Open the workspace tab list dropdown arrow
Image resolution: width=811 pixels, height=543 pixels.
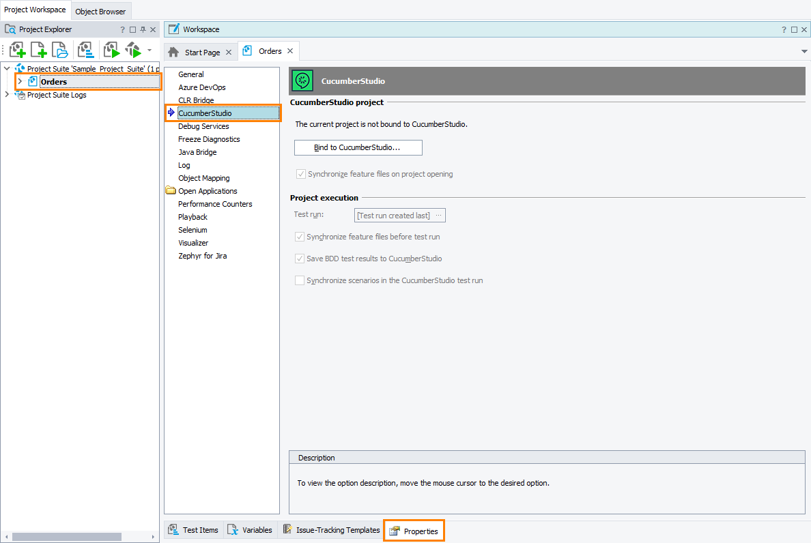click(x=804, y=51)
